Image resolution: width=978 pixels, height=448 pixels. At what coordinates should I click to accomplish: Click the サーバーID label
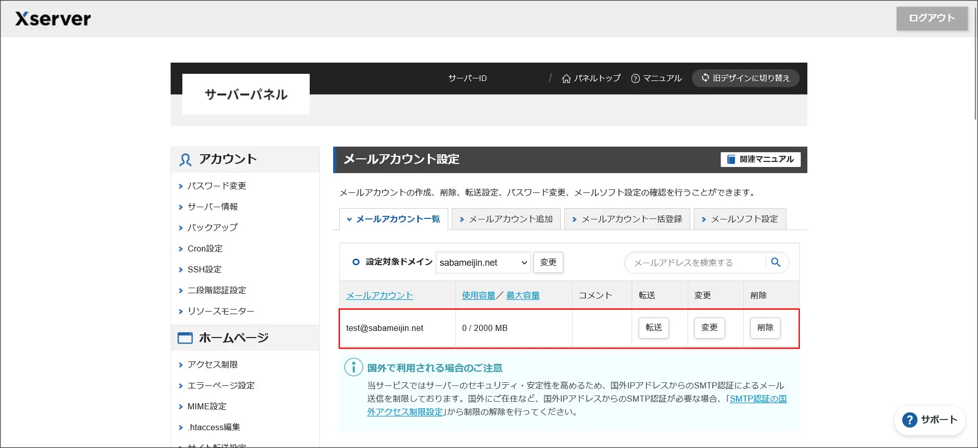[467, 78]
